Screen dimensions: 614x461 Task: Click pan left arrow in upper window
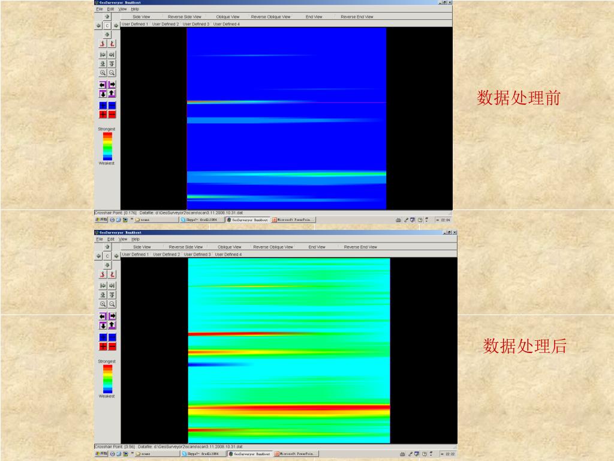coord(98,25)
